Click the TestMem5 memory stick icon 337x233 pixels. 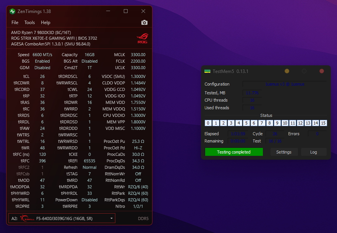(207, 71)
